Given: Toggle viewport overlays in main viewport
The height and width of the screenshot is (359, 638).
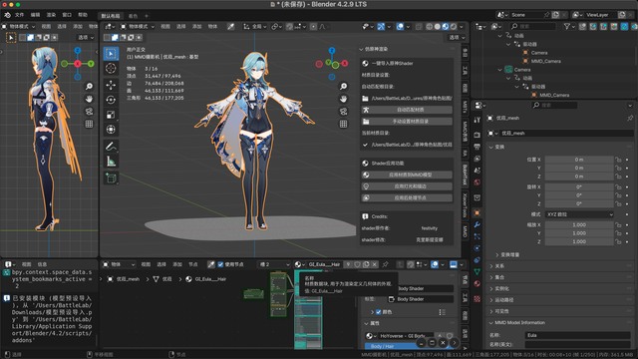Looking at the screenshot, I should (x=401, y=27).
